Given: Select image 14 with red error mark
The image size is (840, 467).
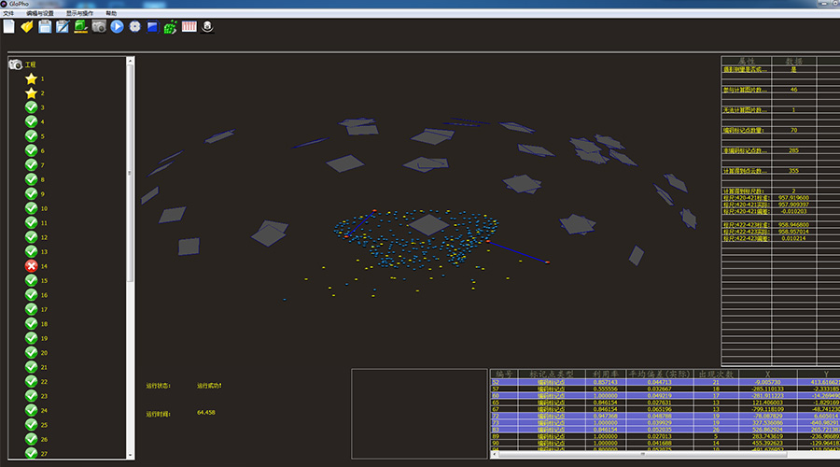Looking at the screenshot, I should [x=31, y=266].
